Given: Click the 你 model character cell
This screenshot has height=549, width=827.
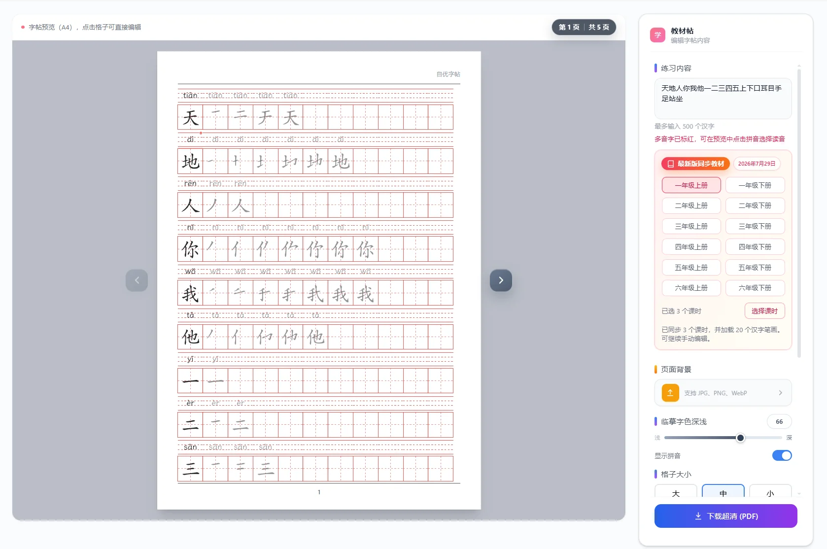Looking at the screenshot, I should click(x=190, y=249).
